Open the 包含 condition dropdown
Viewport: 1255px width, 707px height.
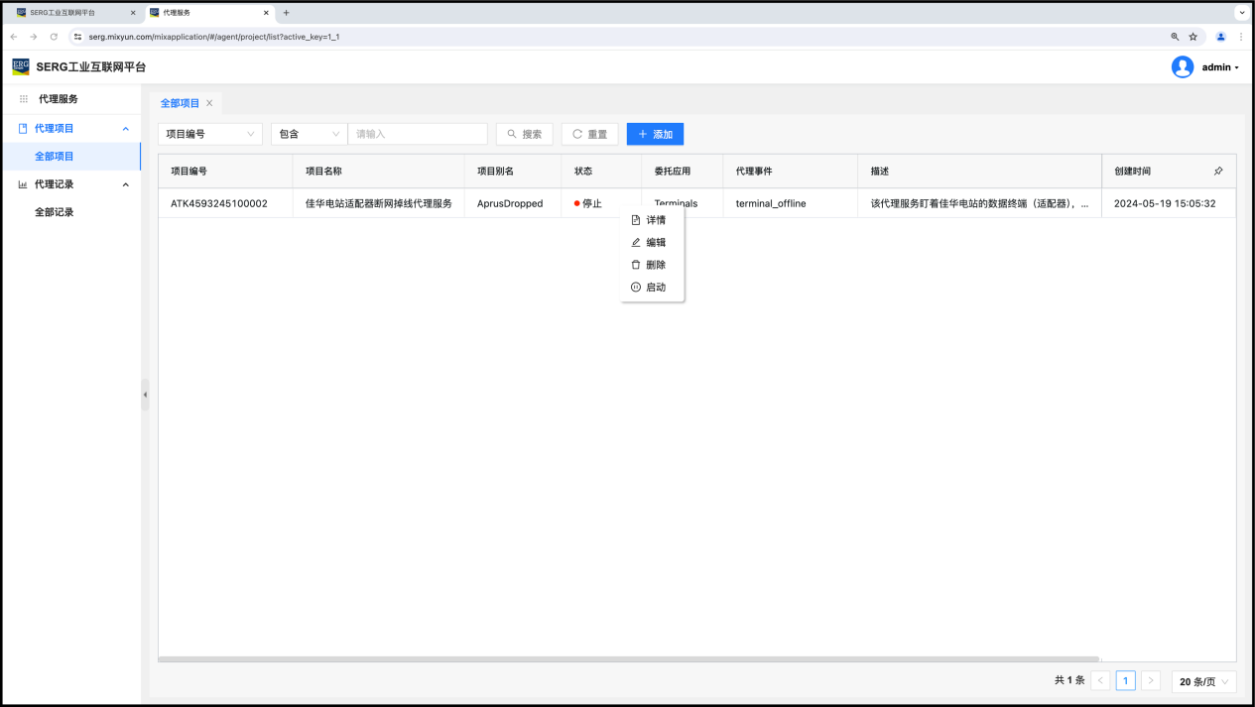[x=309, y=134]
